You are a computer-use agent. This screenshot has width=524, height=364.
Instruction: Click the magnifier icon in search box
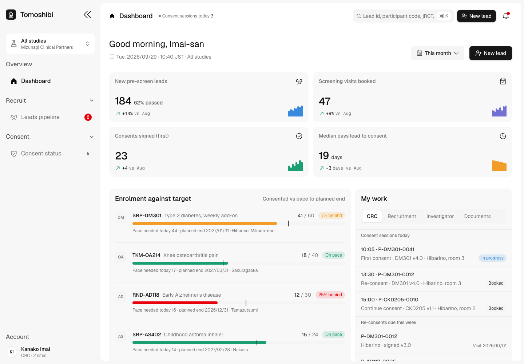coord(359,16)
